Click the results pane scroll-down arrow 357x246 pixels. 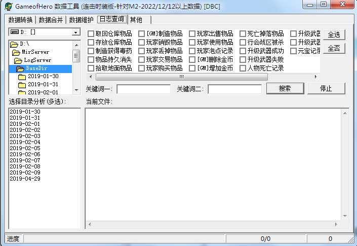pos(345,216)
